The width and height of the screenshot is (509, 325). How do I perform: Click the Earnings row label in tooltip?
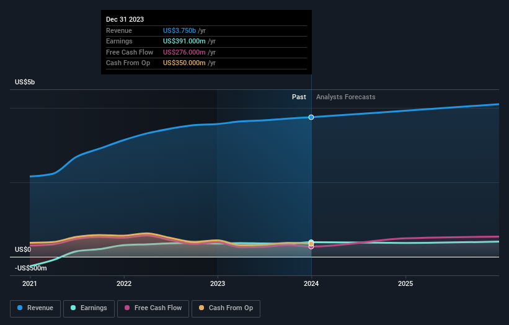click(119, 41)
